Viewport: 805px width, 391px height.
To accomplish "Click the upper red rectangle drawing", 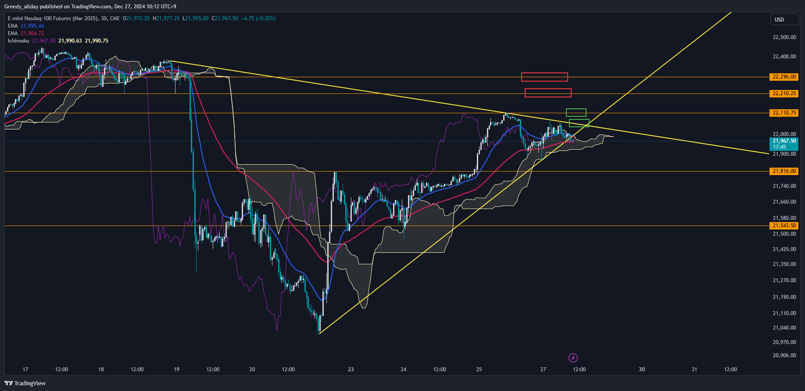I will (x=544, y=77).
